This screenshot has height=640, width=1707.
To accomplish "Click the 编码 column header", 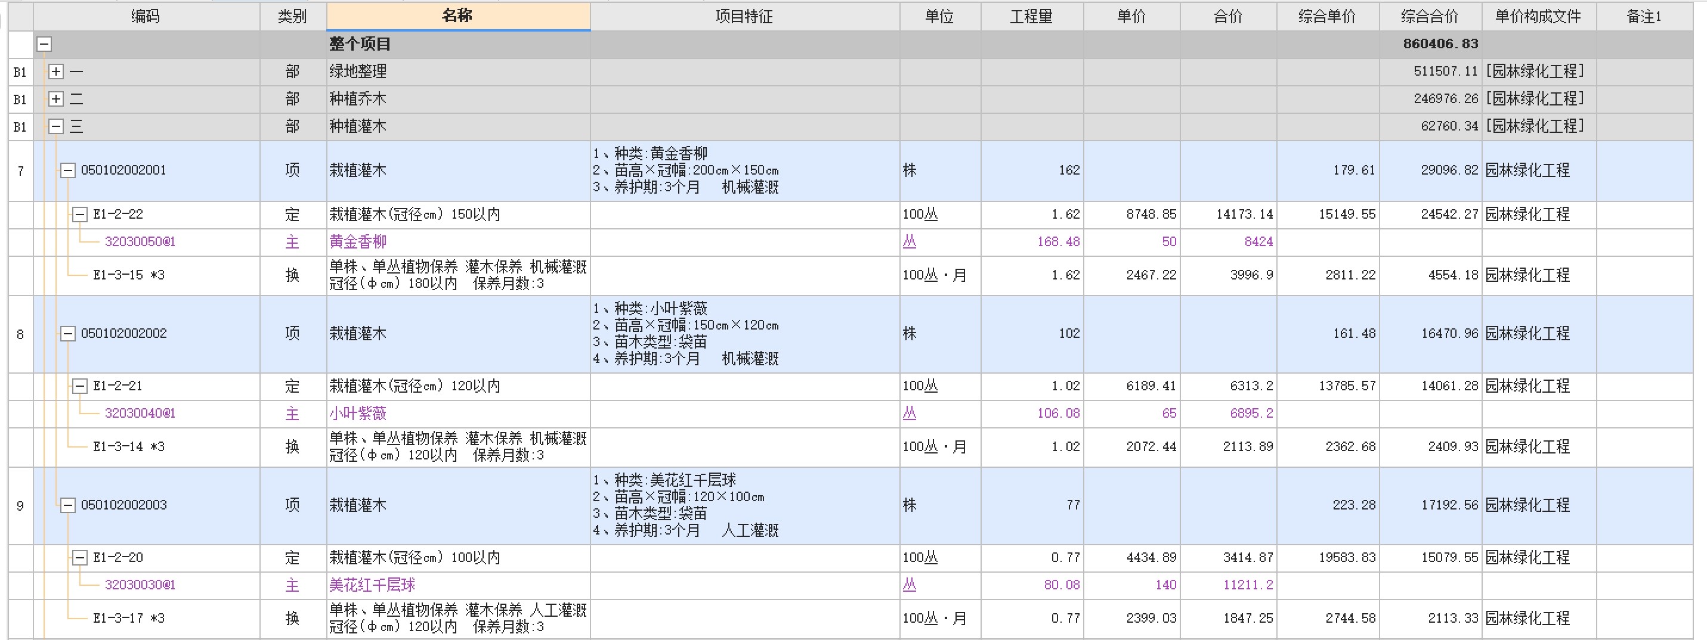I will [x=146, y=17].
